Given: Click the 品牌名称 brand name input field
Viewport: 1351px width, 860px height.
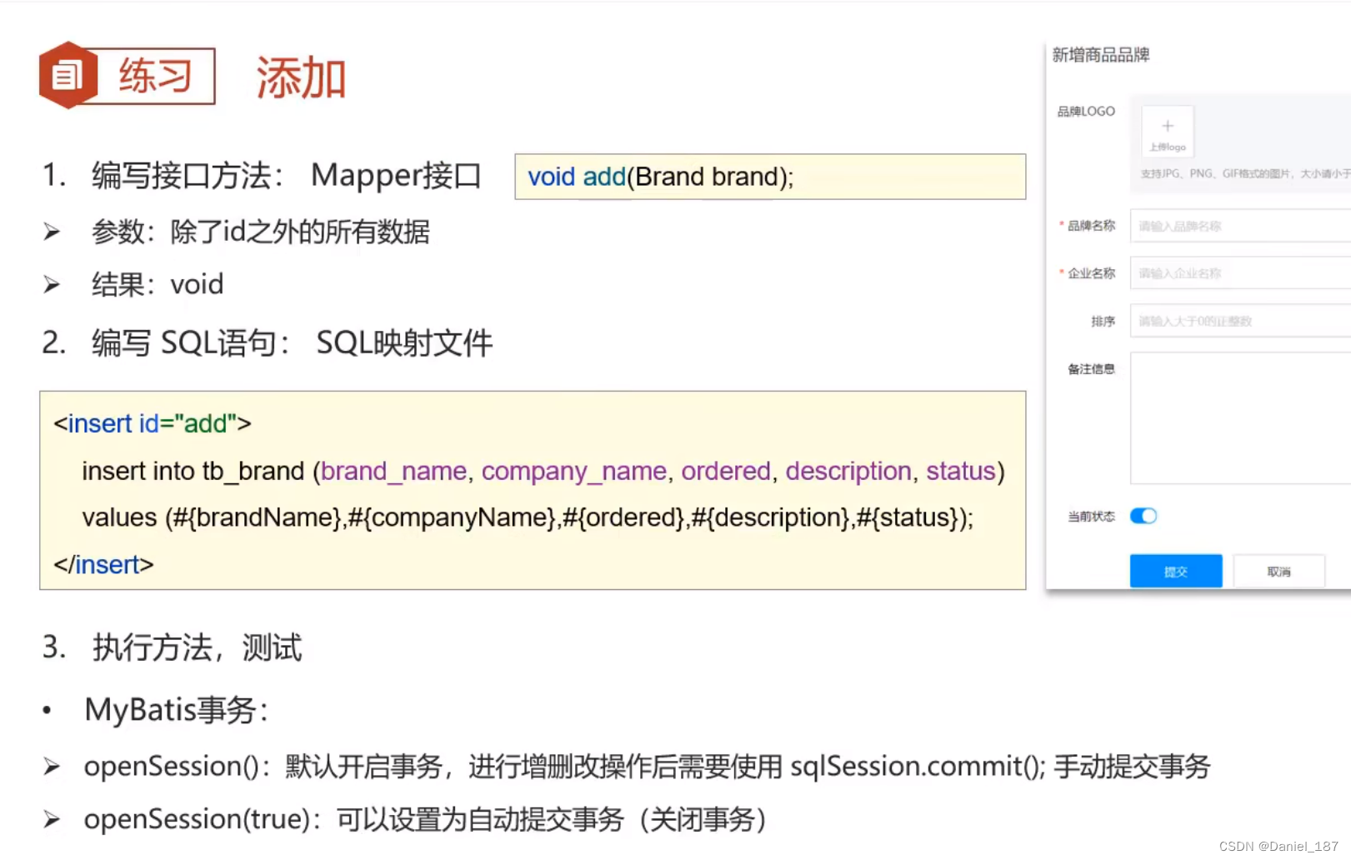Looking at the screenshot, I should (x=1240, y=226).
